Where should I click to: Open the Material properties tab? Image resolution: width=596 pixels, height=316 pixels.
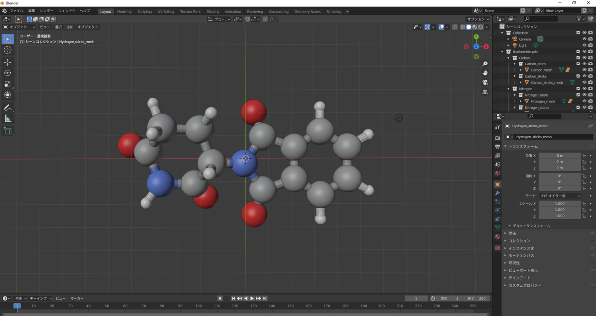tap(497, 237)
